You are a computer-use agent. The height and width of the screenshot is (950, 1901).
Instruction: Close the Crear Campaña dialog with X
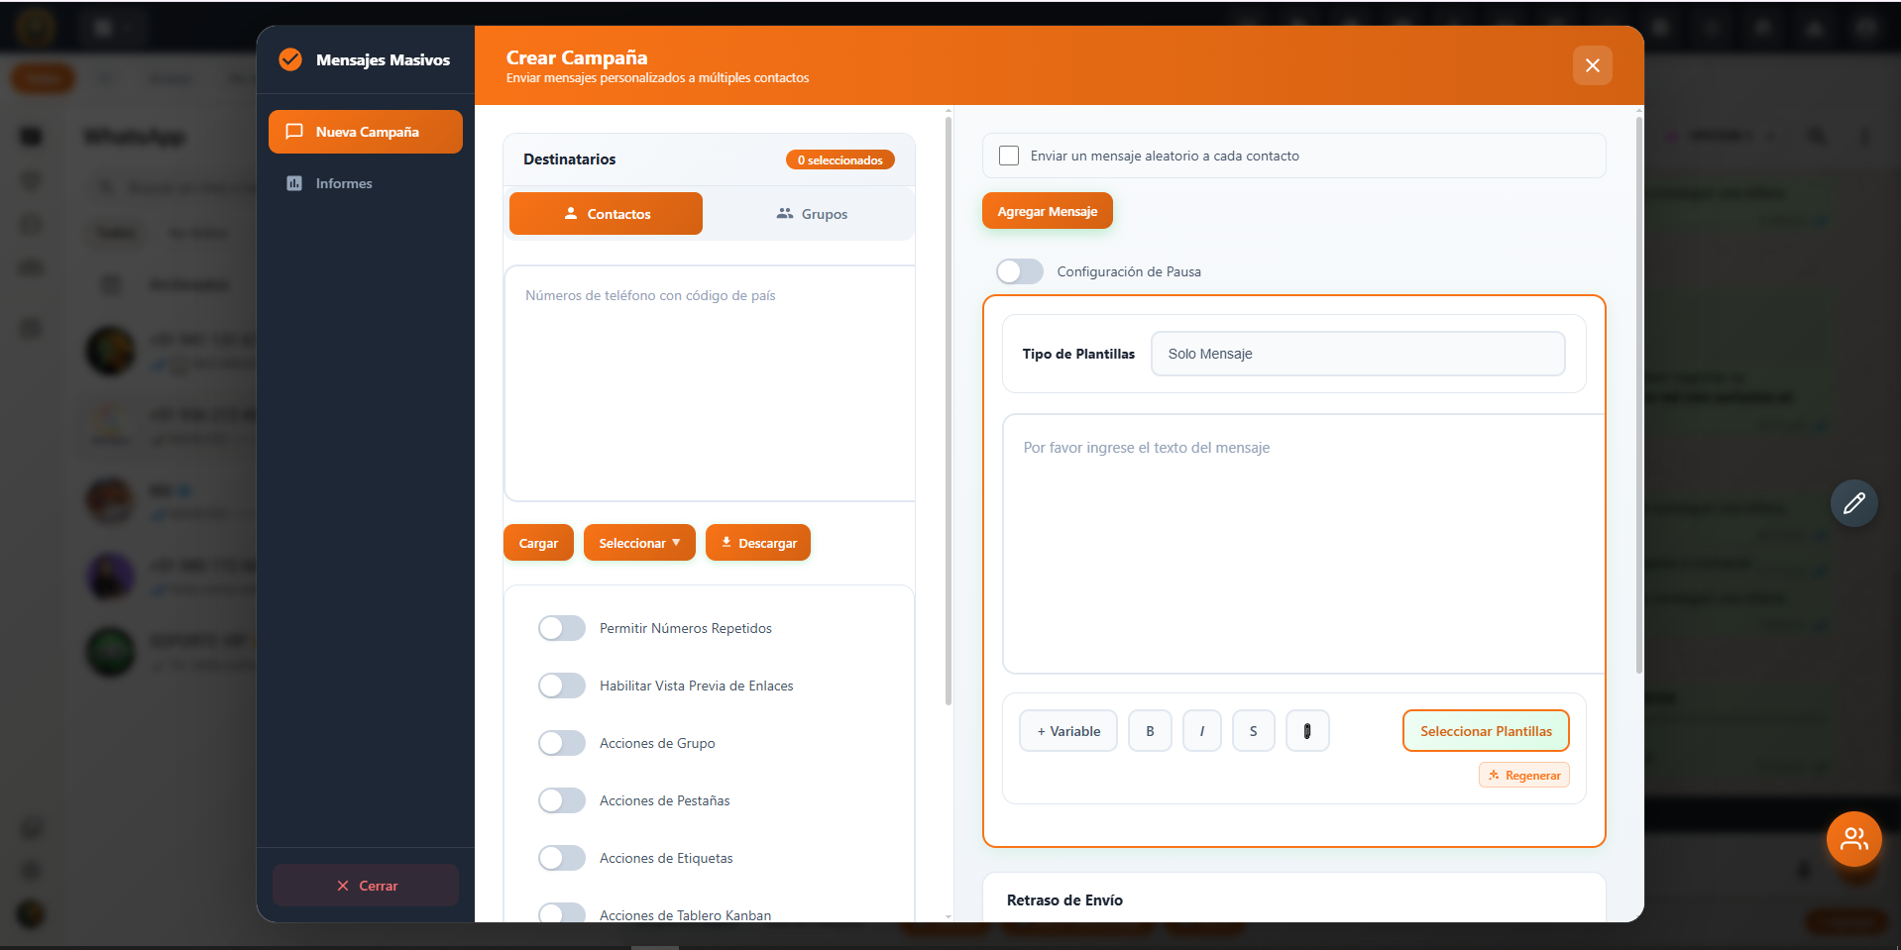pyautogui.click(x=1592, y=65)
